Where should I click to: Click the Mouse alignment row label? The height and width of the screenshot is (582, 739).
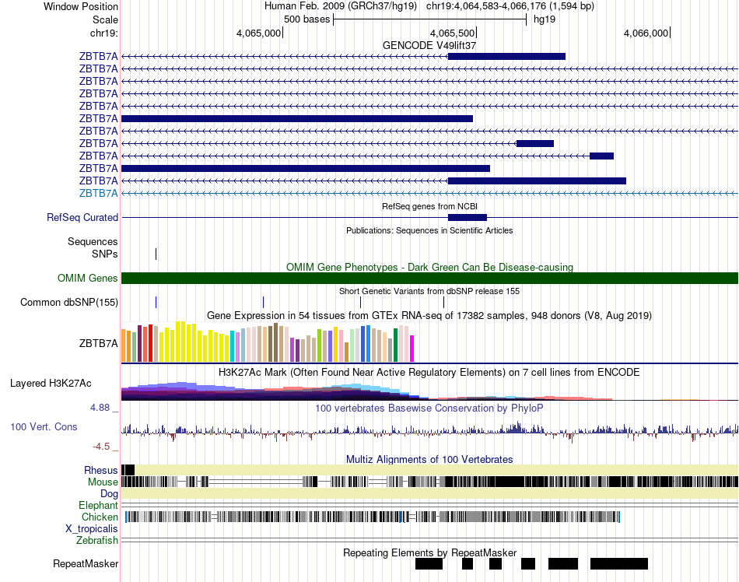pos(103,482)
